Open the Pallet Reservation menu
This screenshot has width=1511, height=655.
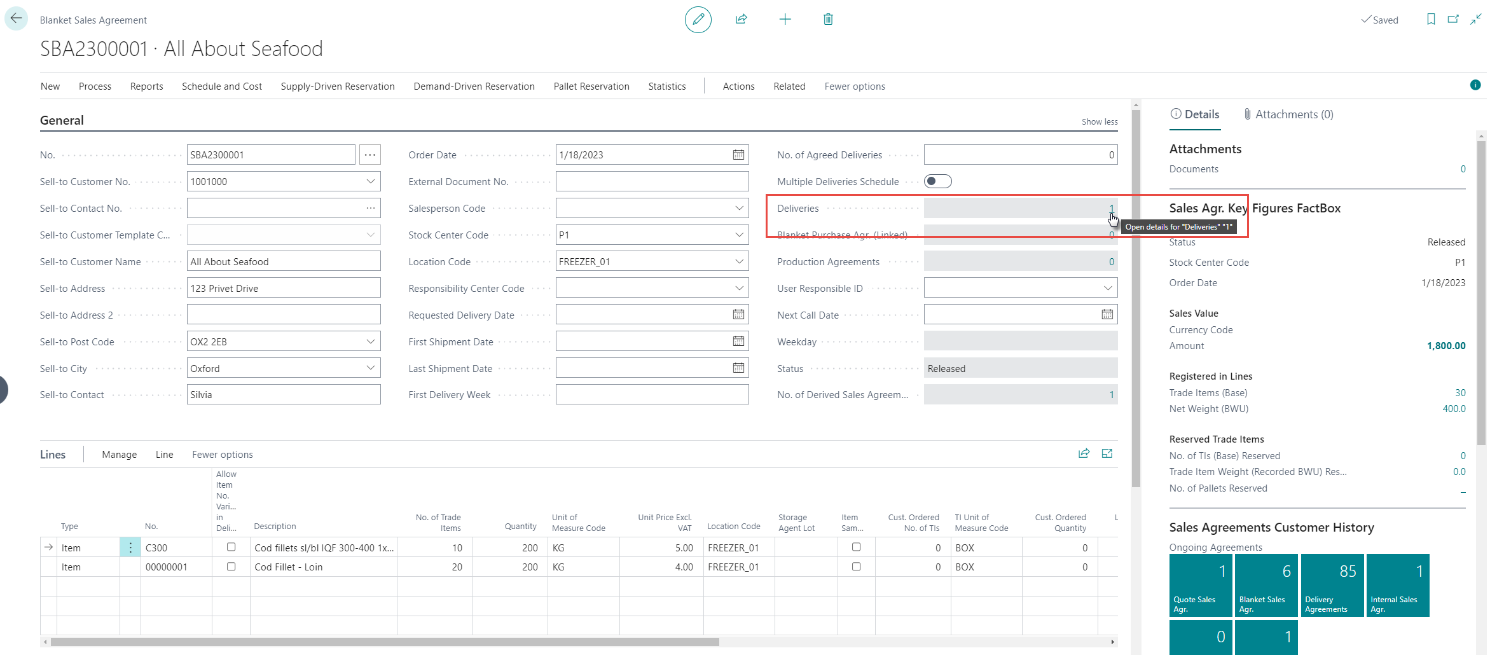[x=591, y=86]
